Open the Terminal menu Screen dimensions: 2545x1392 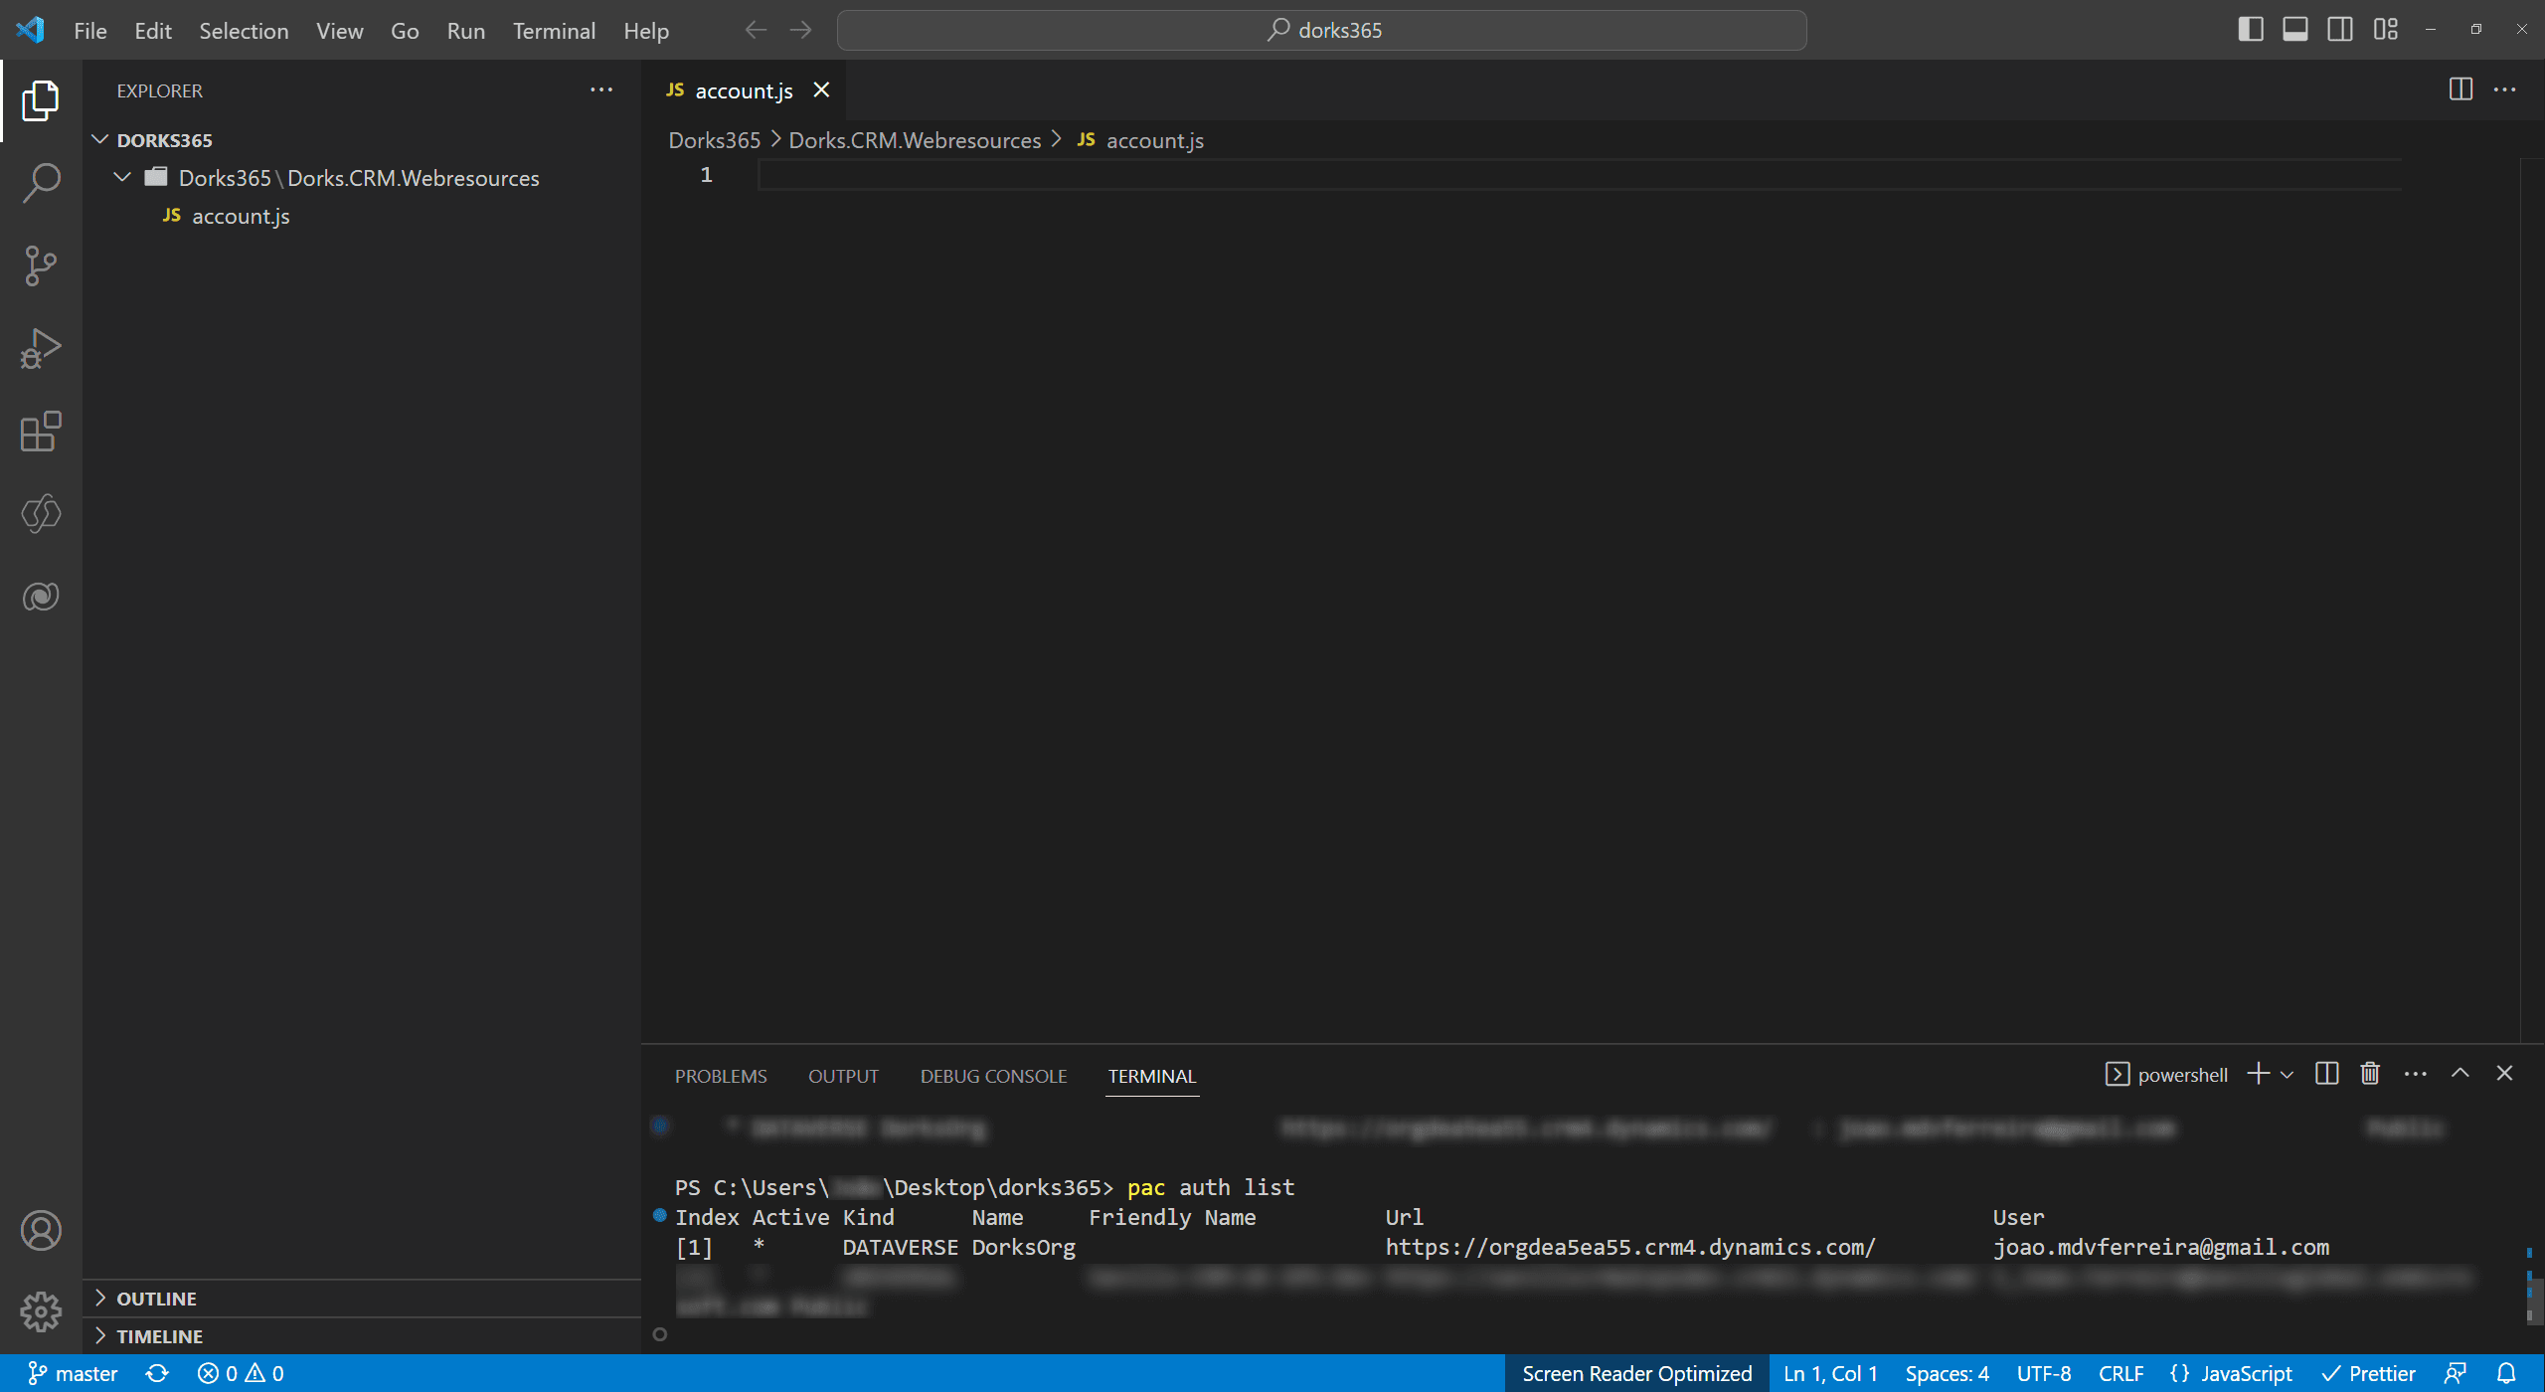(x=554, y=31)
